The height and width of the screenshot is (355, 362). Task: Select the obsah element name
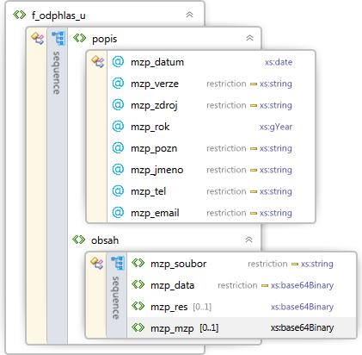pos(105,240)
